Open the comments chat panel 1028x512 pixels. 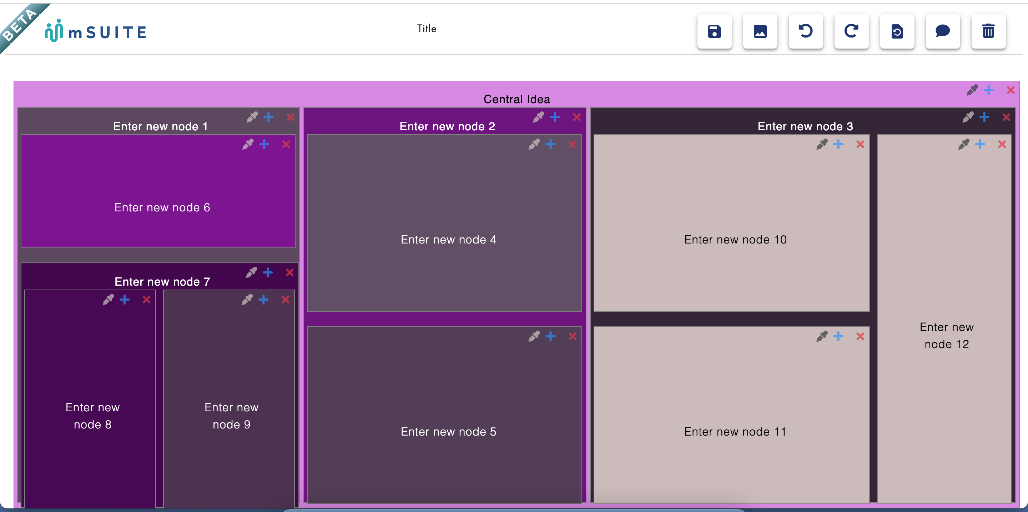pyautogui.click(x=943, y=31)
